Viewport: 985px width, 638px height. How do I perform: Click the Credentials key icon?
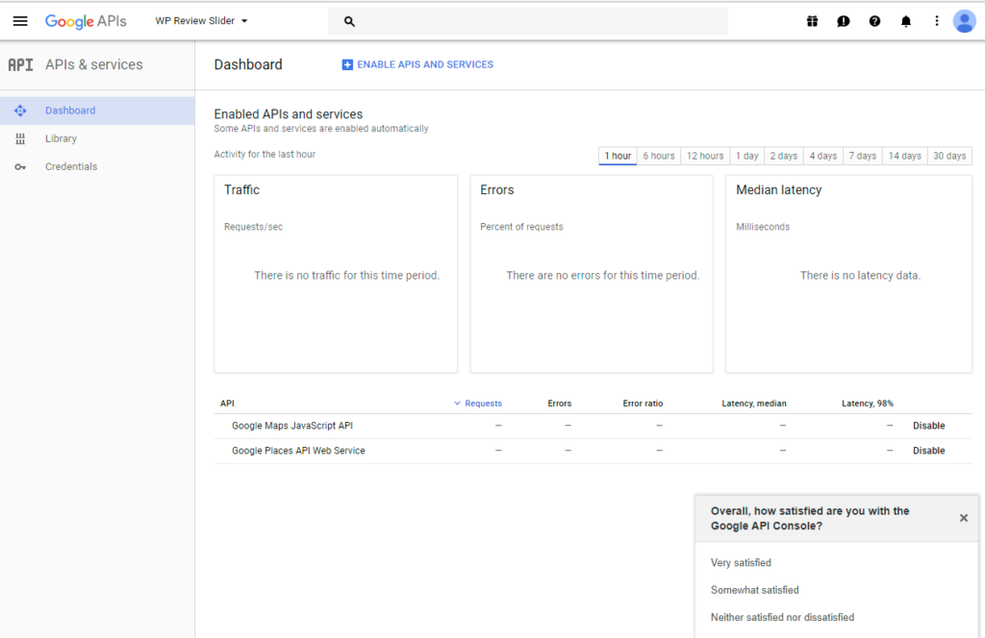tap(20, 167)
